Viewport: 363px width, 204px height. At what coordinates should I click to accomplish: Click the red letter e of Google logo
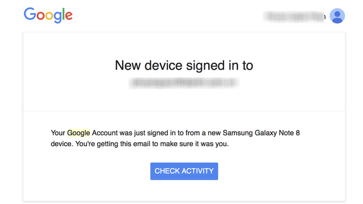coord(69,16)
